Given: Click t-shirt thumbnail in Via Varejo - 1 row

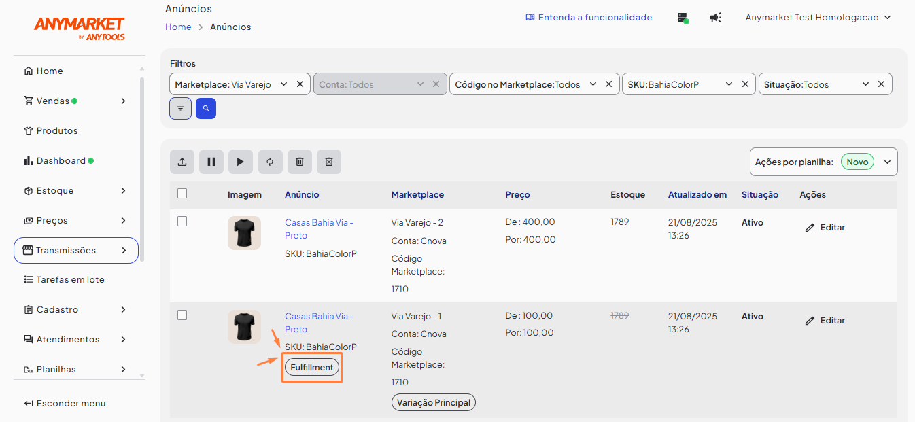Looking at the screenshot, I should pyautogui.click(x=244, y=327).
